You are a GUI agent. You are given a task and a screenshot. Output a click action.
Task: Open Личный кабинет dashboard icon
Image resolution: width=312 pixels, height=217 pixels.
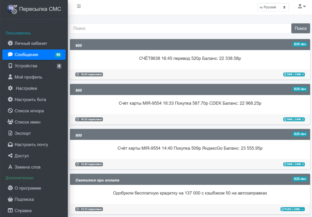[x=10, y=43]
